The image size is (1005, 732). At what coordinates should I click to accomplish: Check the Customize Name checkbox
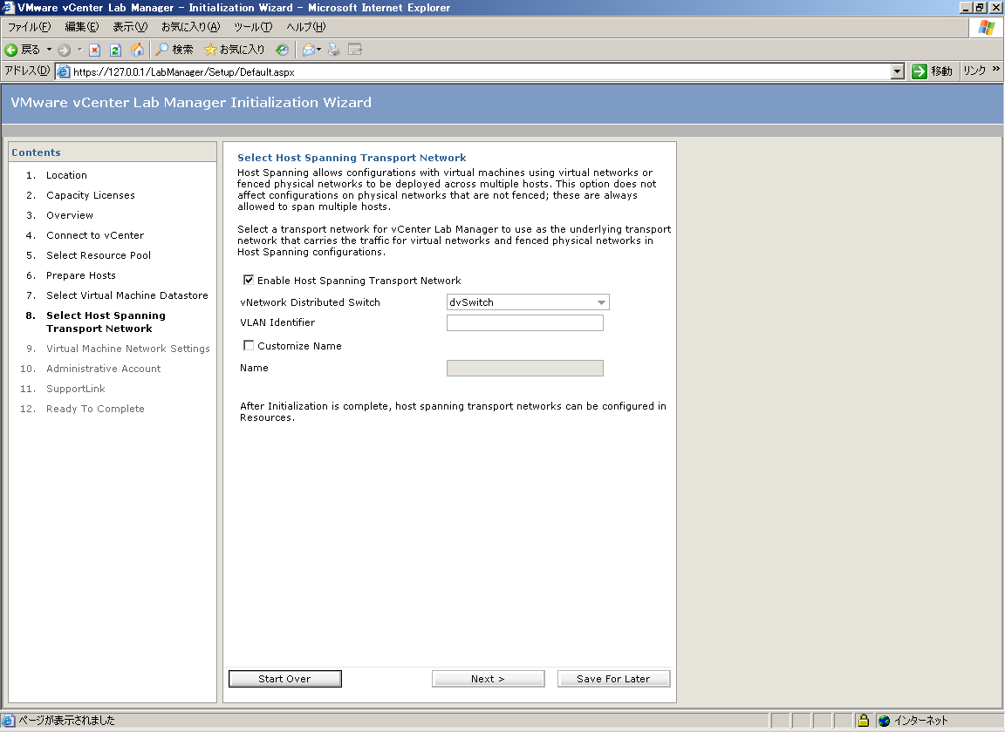click(x=249, y=345)
